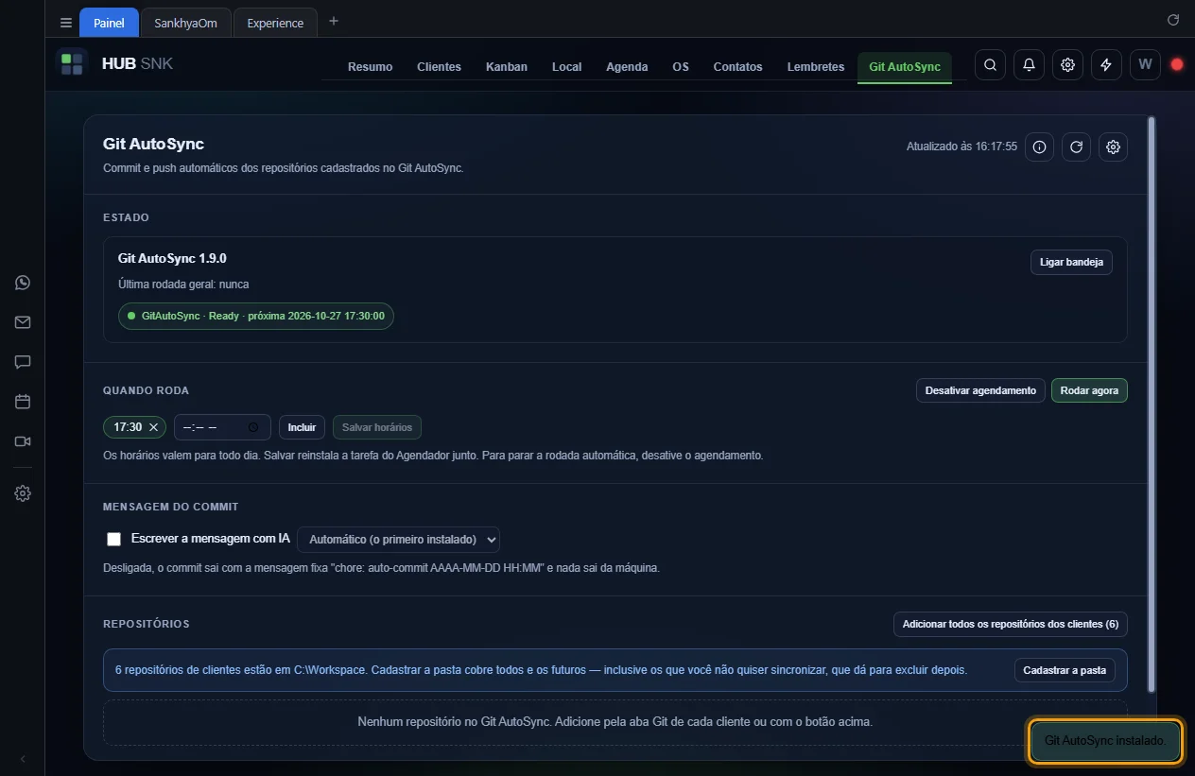The height and width of the screenshot is (776, 1195).
Task: Open video camera icon in the left sidebar
Action: pos(23,441)
